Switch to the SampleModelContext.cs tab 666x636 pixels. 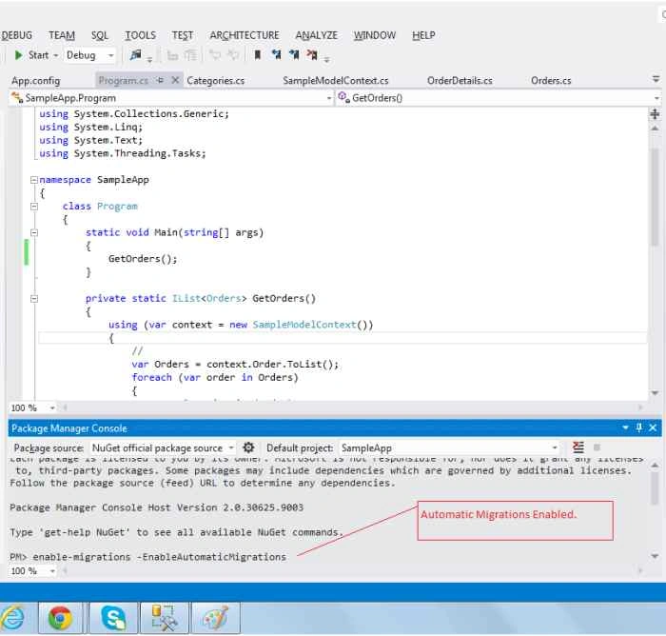pos(336,80)
